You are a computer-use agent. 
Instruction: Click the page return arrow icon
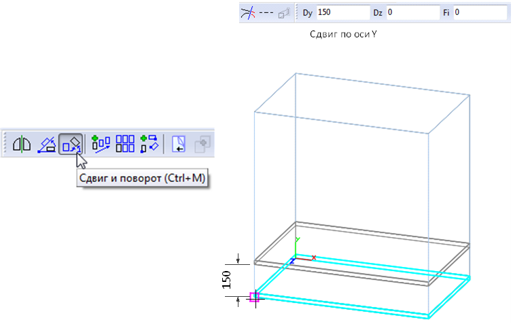[179, 144]
